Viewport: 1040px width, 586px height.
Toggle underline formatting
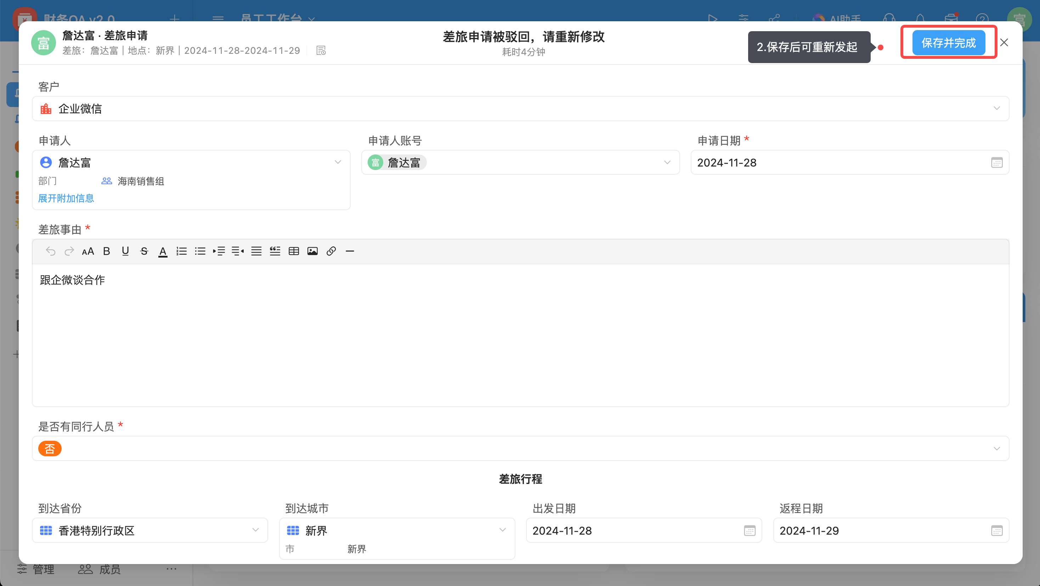pyautogui.click(x=125, y=251)
